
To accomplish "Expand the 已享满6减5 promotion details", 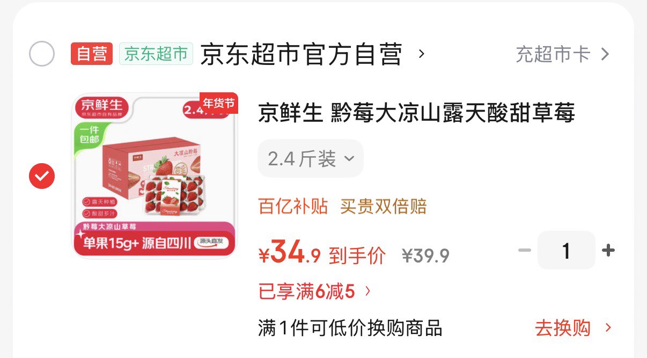I will click(314, 291).
